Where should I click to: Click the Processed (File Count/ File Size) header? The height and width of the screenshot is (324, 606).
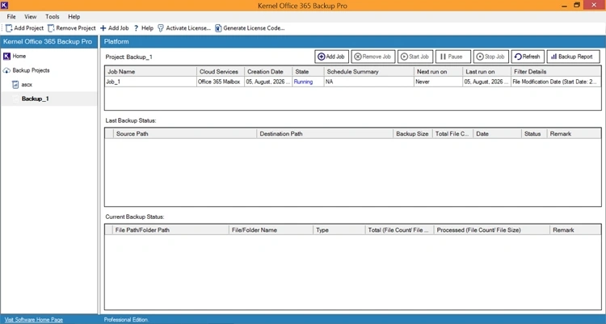coord(491,230)
